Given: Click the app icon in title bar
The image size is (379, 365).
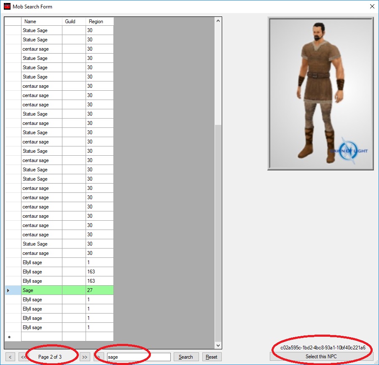Looking at the screenshot, I should tap(7, 7).
